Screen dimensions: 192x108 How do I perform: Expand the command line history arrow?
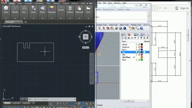point(75,99)
